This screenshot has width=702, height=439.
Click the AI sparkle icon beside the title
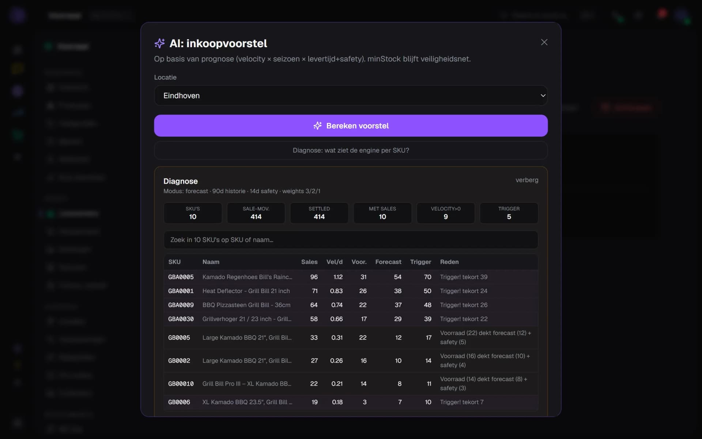click(x=159, y=43)
